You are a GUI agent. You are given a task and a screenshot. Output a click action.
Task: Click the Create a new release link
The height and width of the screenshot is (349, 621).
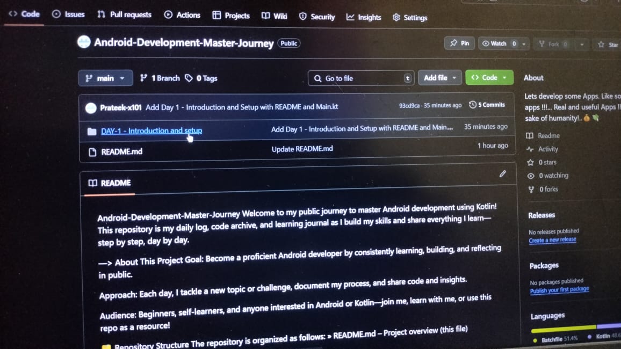click(x=552, y=239)
